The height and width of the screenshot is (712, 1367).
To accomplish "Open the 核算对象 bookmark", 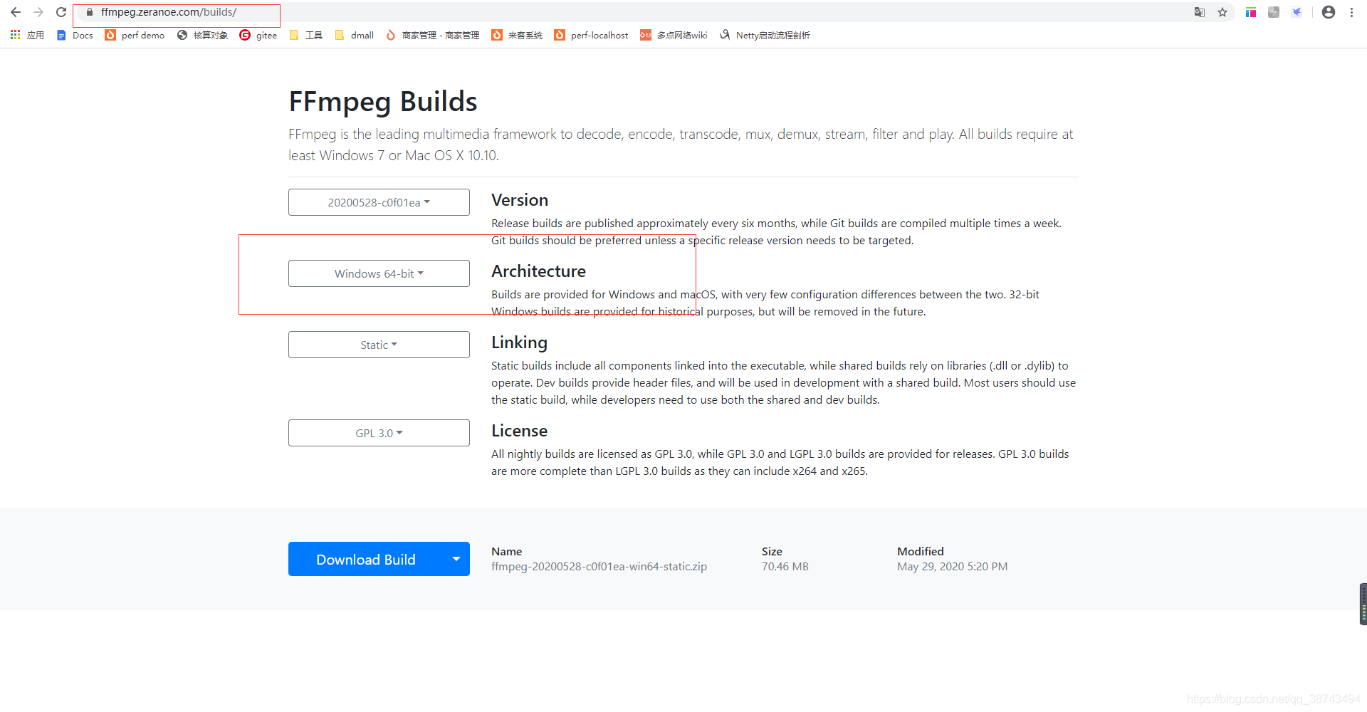I will tap(202, 35).
